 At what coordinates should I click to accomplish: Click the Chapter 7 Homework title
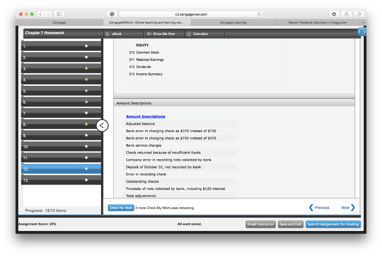(45, 33)
